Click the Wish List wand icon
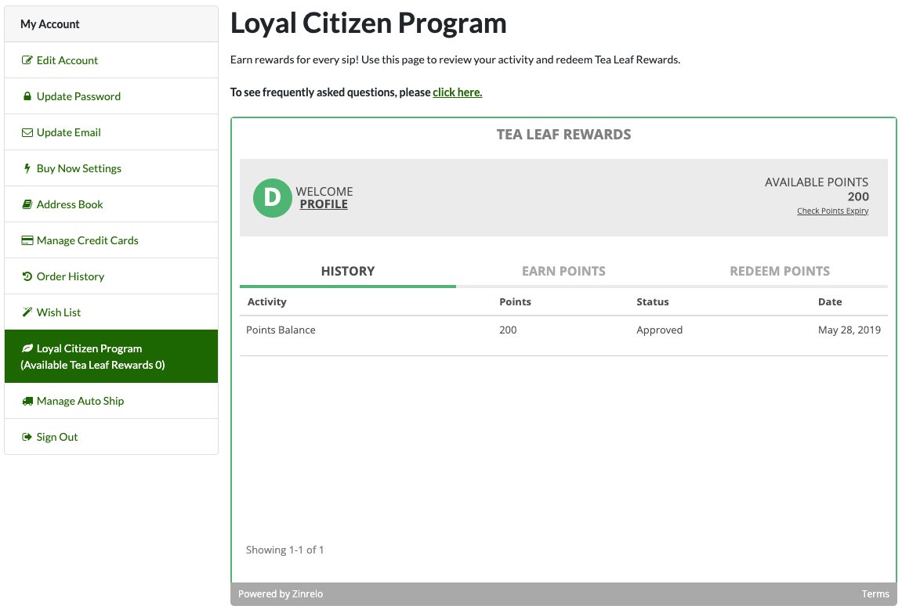Image resolution: width=902 pixels, height=613 pixels. tap(27, 312)
